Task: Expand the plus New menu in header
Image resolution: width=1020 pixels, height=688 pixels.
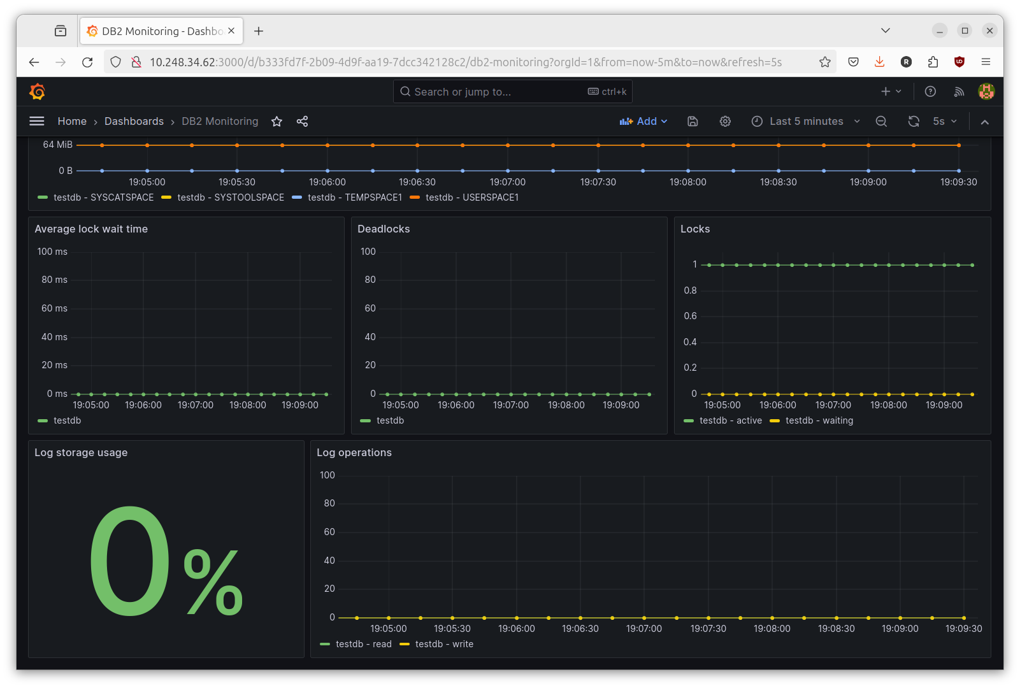Action: tap(891, 92)
